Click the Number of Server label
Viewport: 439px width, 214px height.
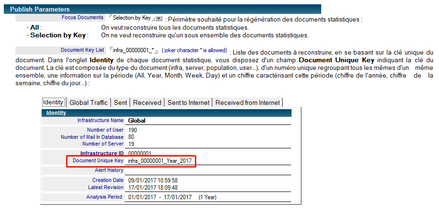click(x=103, y=144)
